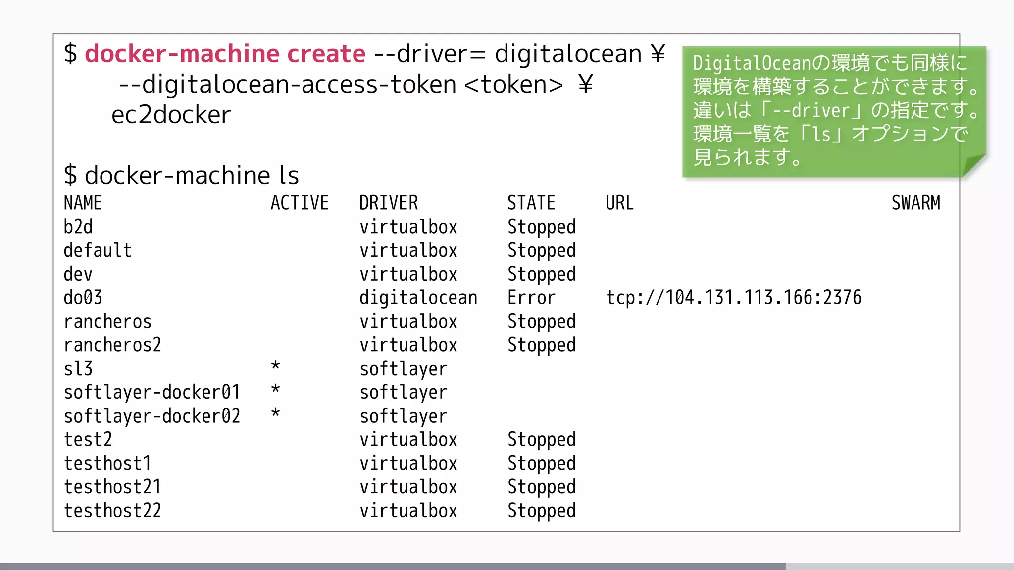1014x570 pixels.
Task: Click the URL column header
Action: [x=619, y=203]
